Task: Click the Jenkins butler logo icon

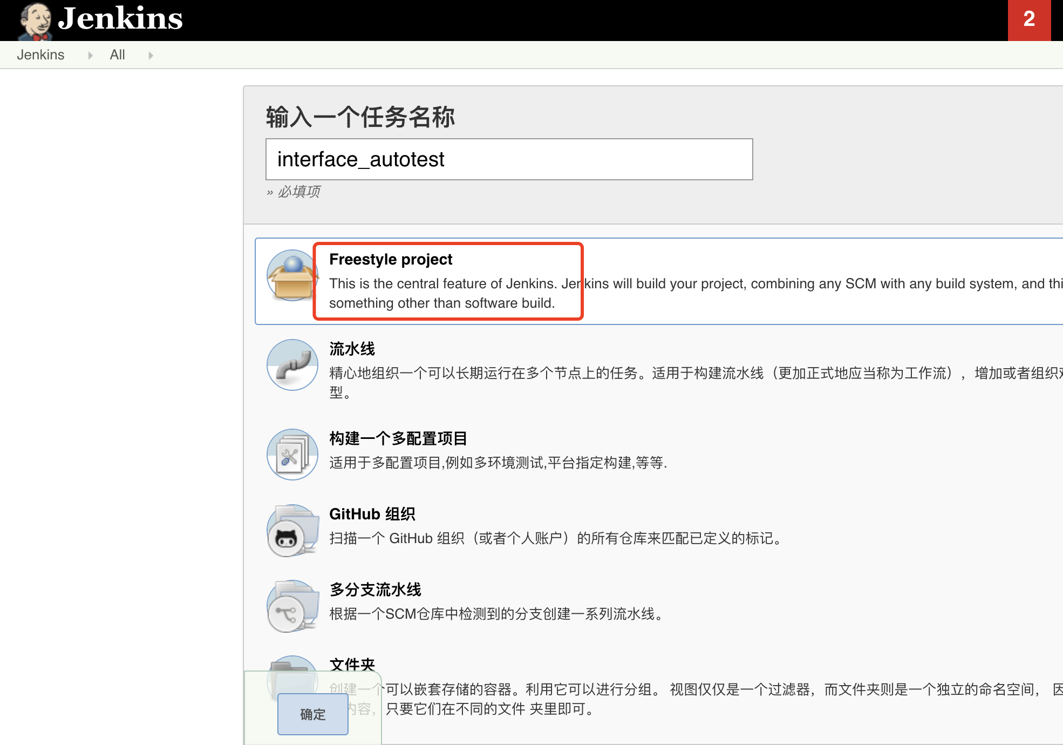Action: coord(36,22)
